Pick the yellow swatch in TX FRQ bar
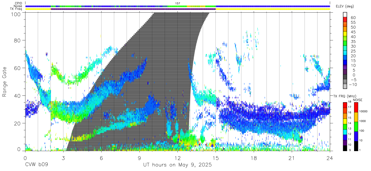Image resolution: width=371 pixels, height=171 pixels. (x=345, y=121)
